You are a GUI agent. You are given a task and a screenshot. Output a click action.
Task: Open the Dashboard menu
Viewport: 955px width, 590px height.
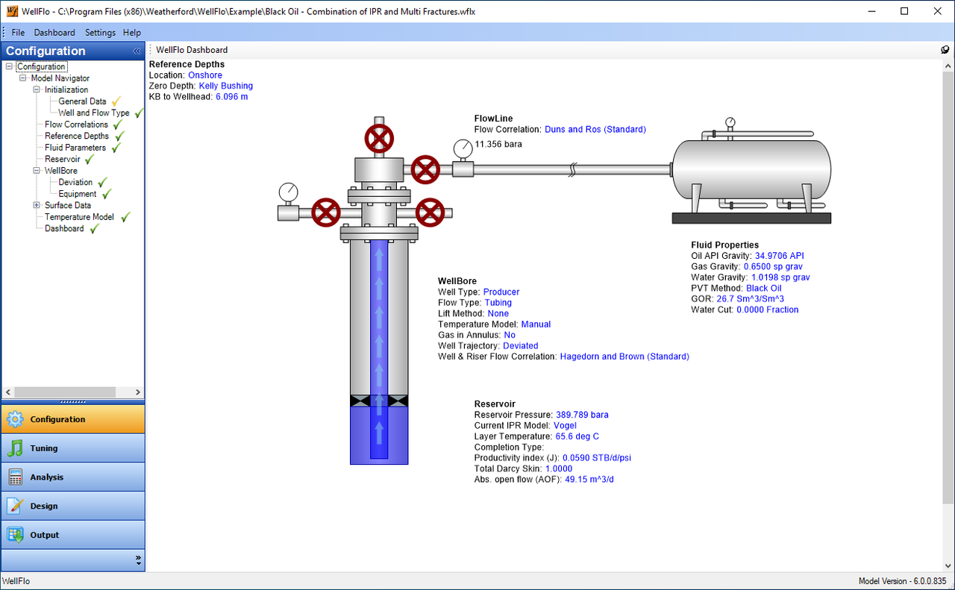click(x=54, y=33)
